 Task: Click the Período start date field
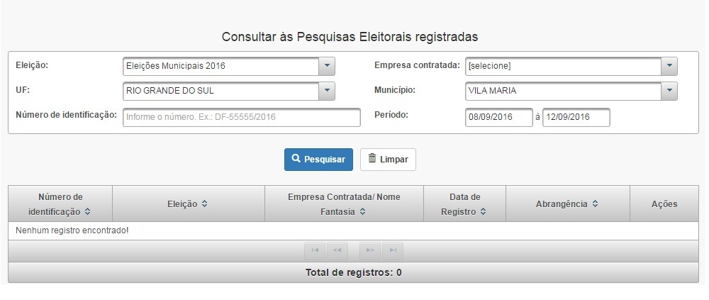pos(498,117)
